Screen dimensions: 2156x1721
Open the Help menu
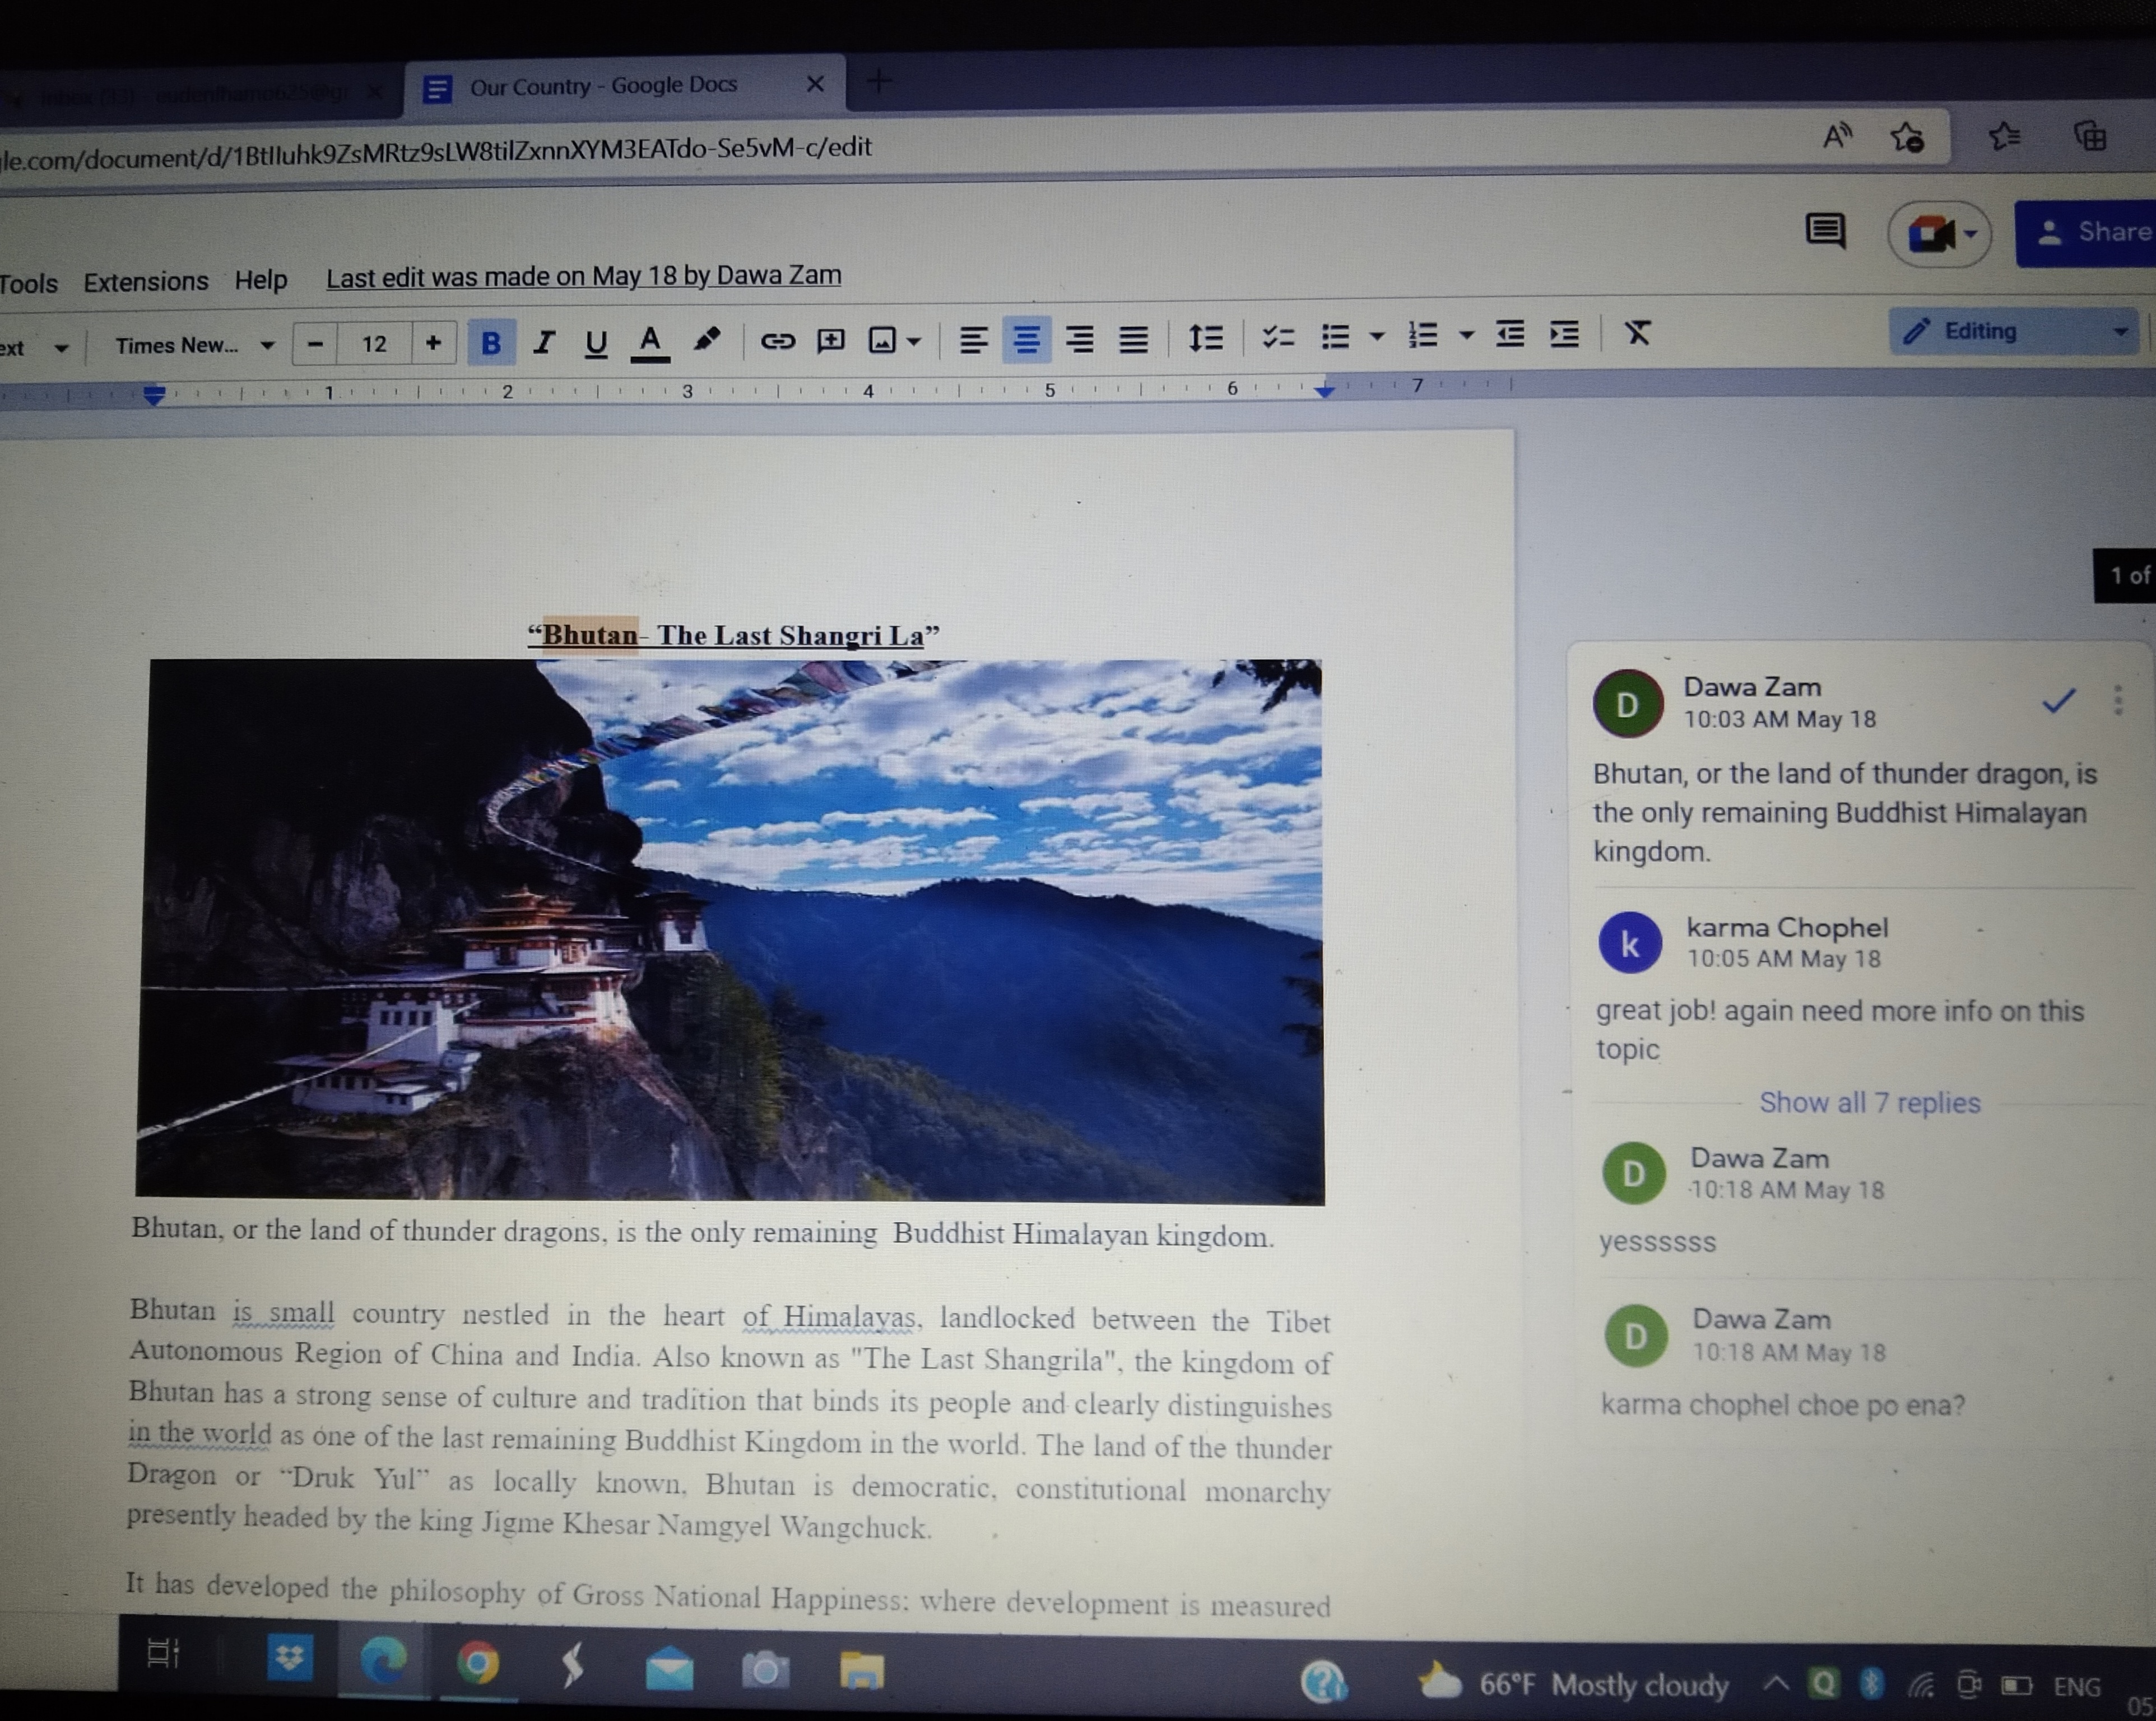click(260, 280)
